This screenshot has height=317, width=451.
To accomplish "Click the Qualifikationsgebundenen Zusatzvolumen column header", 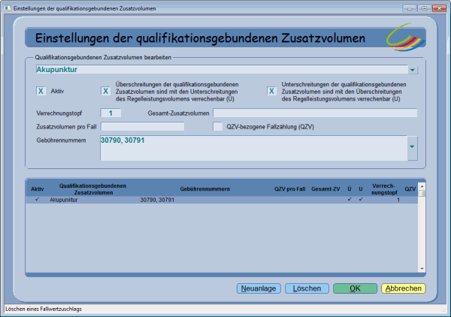I will coord(92,189).
